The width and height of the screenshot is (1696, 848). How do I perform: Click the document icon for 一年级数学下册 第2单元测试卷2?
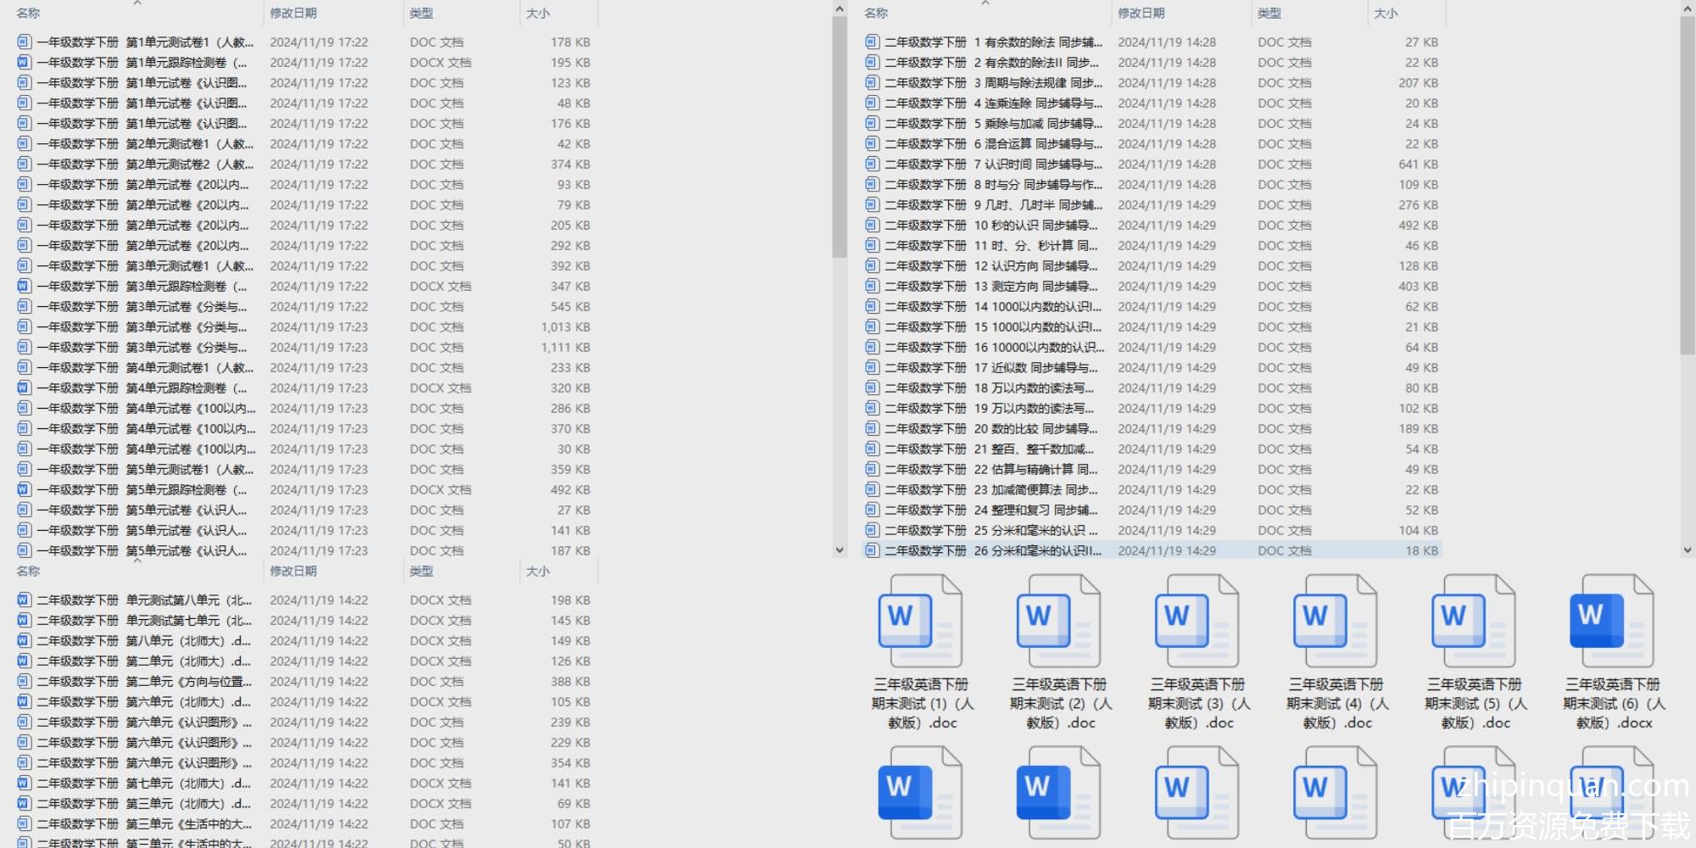click(24, 164)
